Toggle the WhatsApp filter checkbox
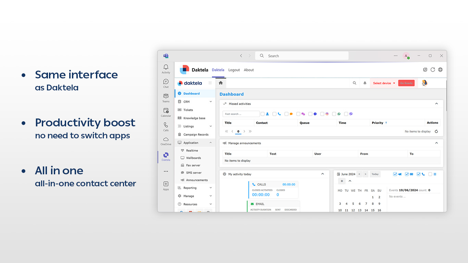Screen dimensions: 468x263 (x=334, y=114)
